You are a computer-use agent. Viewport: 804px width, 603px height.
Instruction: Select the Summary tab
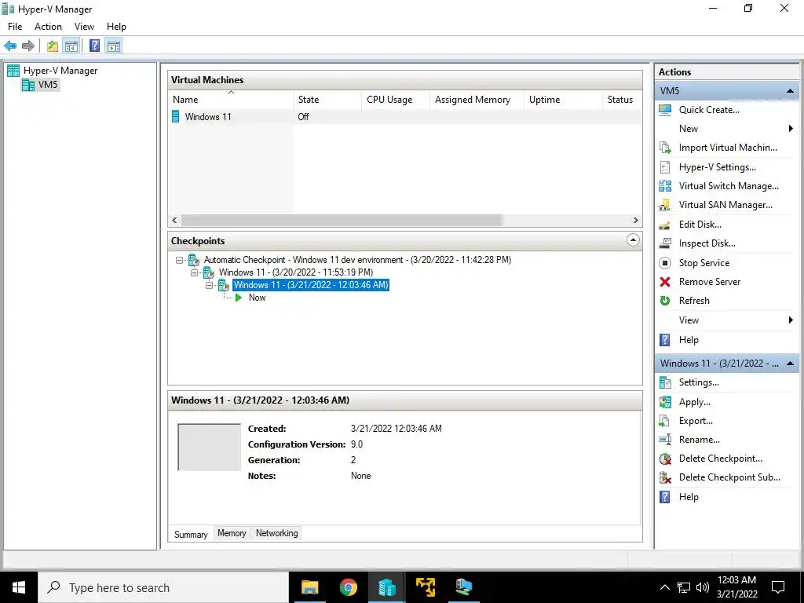pos(191,534)
